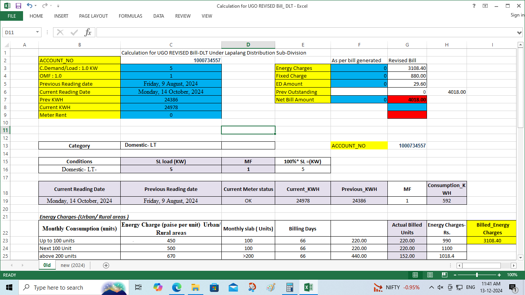Switch to the new (2024) sheet tab
The image size is (525, 295).
click(73, 265)
